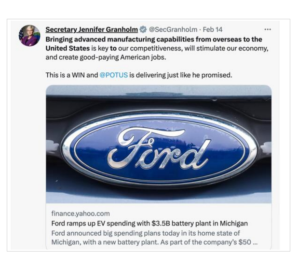The height and width of the screenshot is (266, 298).
Task: Open the Feb 14 tweet timestamp
Action: pyautogui.click(x=213, y=29)
